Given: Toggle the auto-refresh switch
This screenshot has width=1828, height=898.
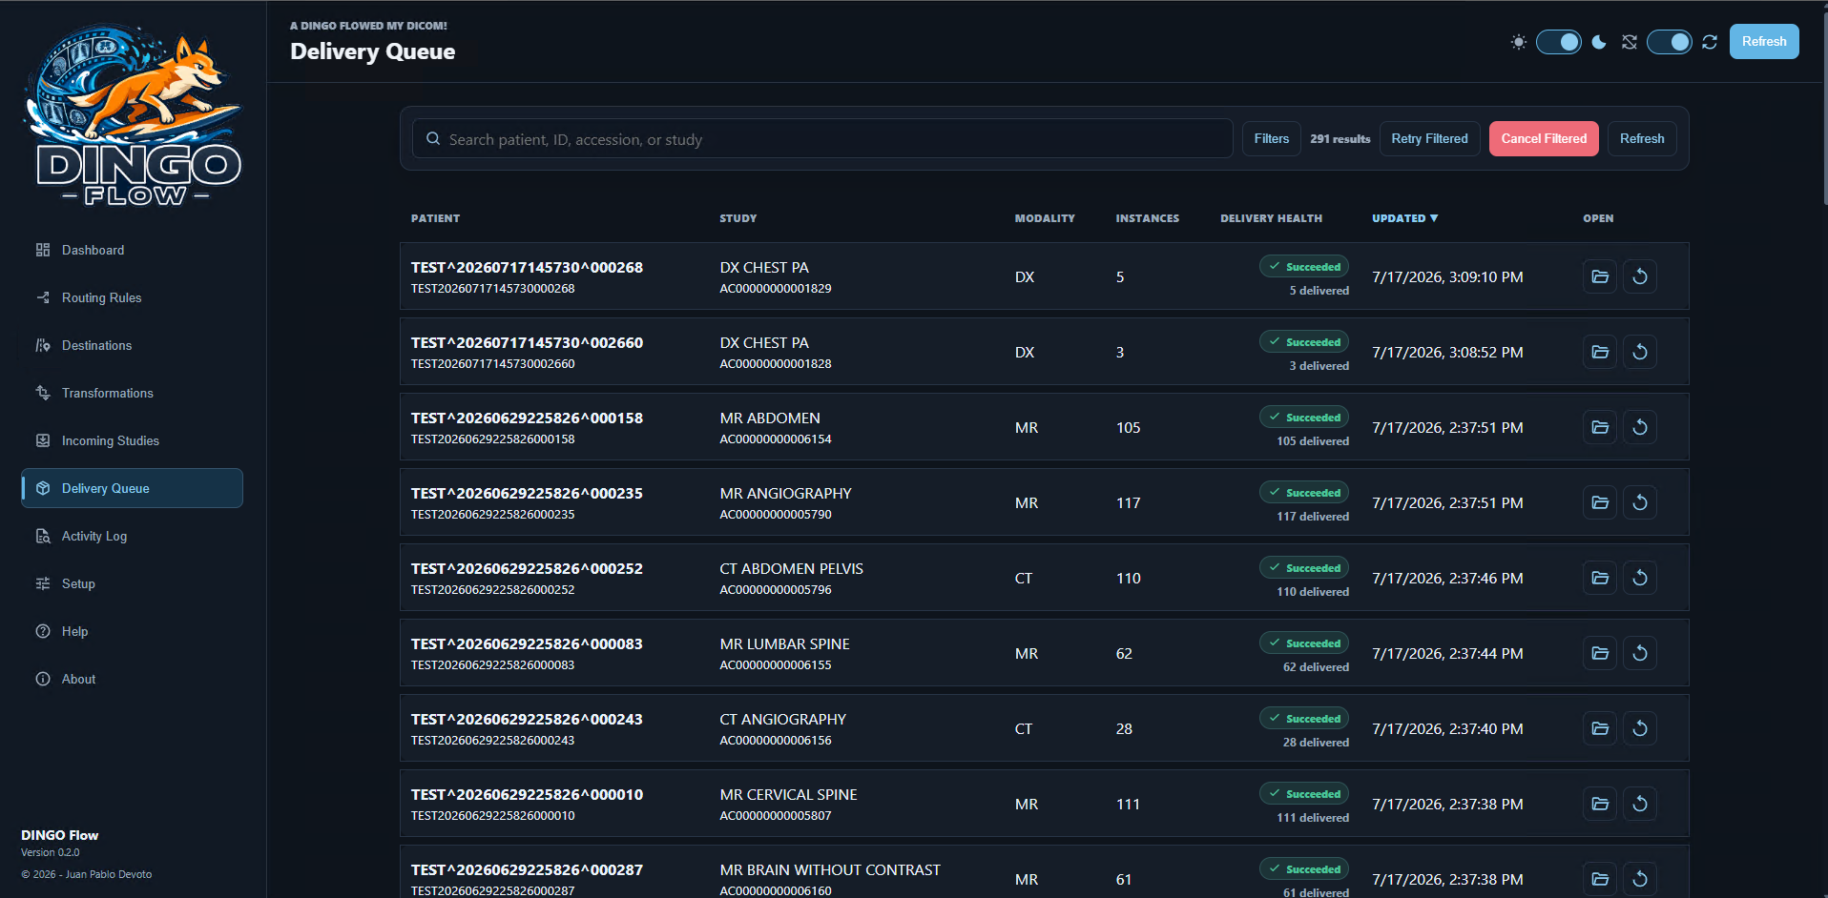Looking at the screenshot, I should 1670,42.
